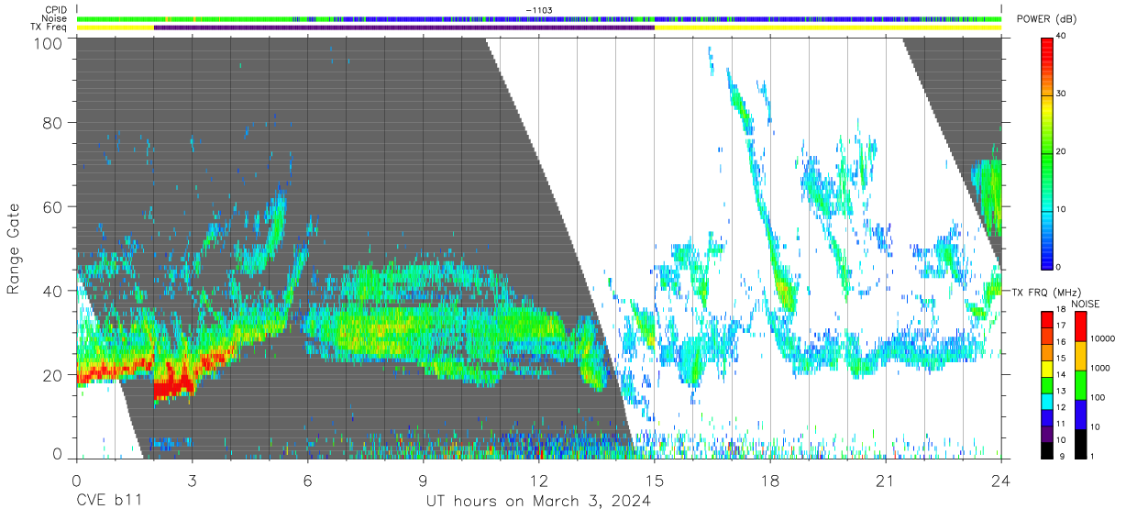Click the 12 tick on the UT hours axis

click(538, 480)
